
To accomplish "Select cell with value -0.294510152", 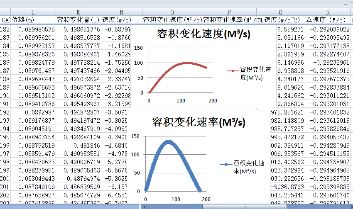I will coord(328,154).
